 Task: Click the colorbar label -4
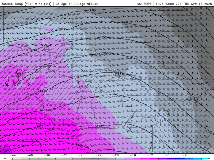pos(184,155)
